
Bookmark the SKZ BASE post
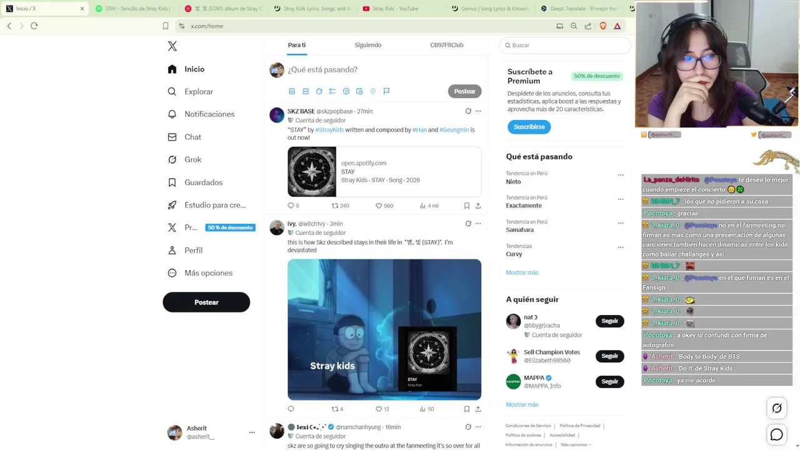467,206
